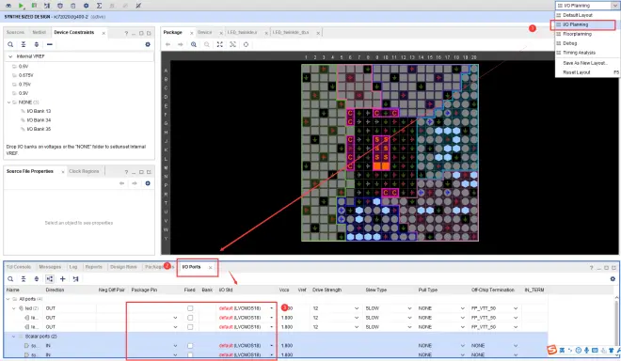Toggle Fixed checkbox for led bus row

190,308
